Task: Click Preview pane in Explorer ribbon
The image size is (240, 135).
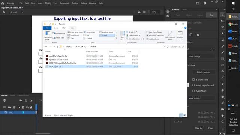Action: (x=59, y=33)
